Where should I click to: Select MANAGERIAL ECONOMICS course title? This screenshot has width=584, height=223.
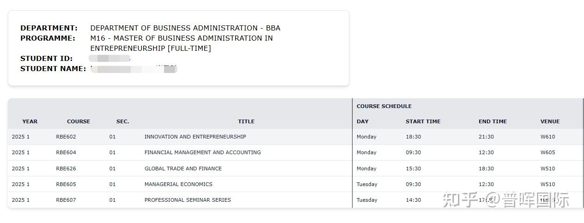coord(178,184)
